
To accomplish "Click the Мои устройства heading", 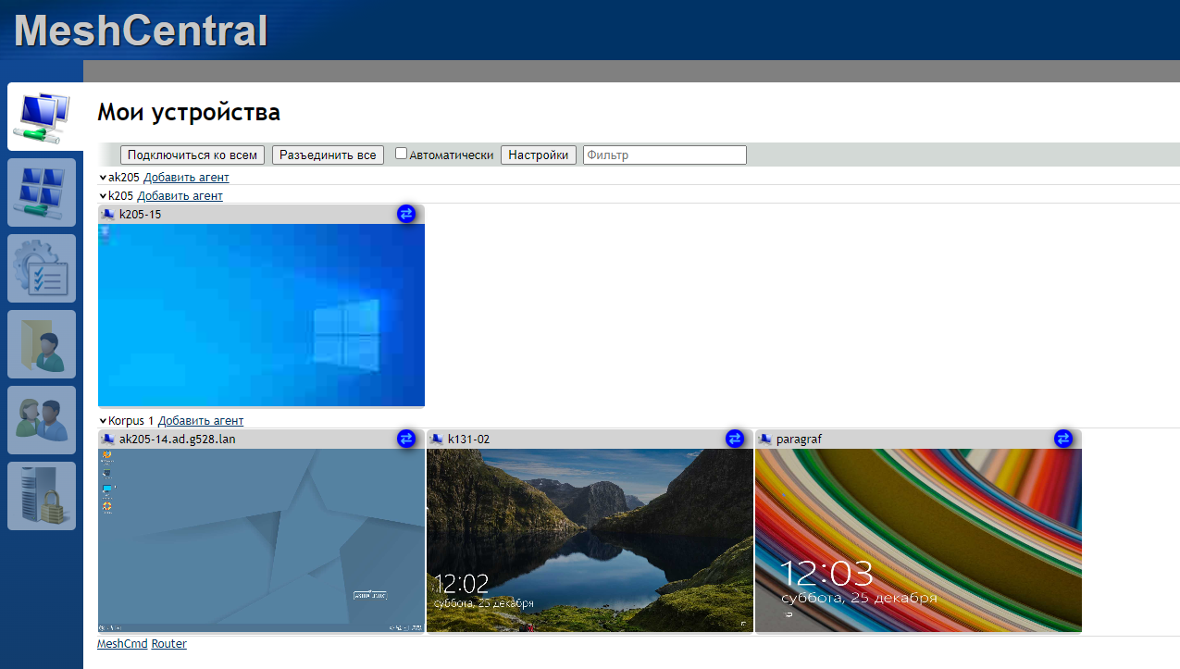I will click(189, 113).
